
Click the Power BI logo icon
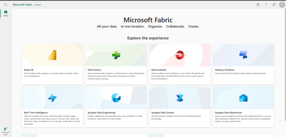coord(53,55)
